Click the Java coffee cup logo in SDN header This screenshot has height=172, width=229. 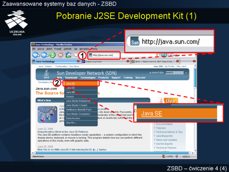point(46,74)
